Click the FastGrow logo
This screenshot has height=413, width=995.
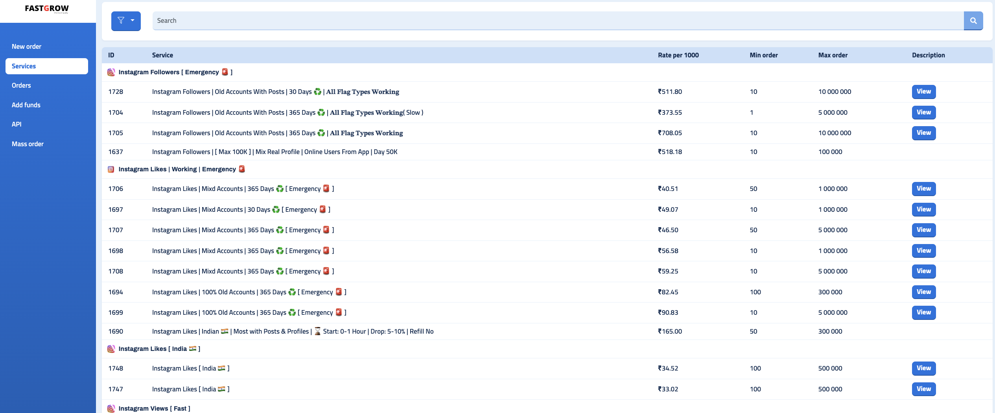[x=47, y=9]
